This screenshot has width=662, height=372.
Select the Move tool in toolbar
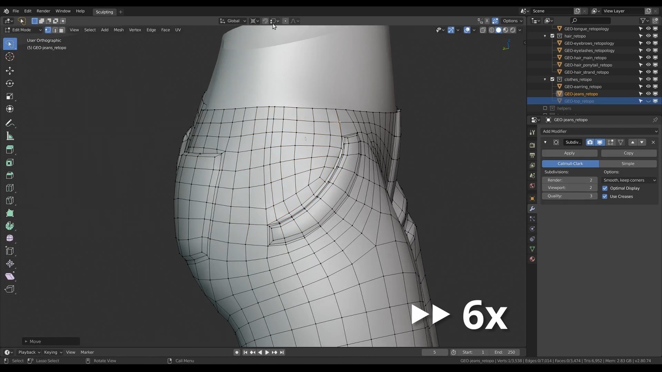tap(10, 70)
